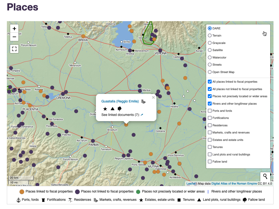Image resolution: width=279 pixels, height=209 pixels.
Task: Click the Hostilia map label
Action: [x=174, y=107]
